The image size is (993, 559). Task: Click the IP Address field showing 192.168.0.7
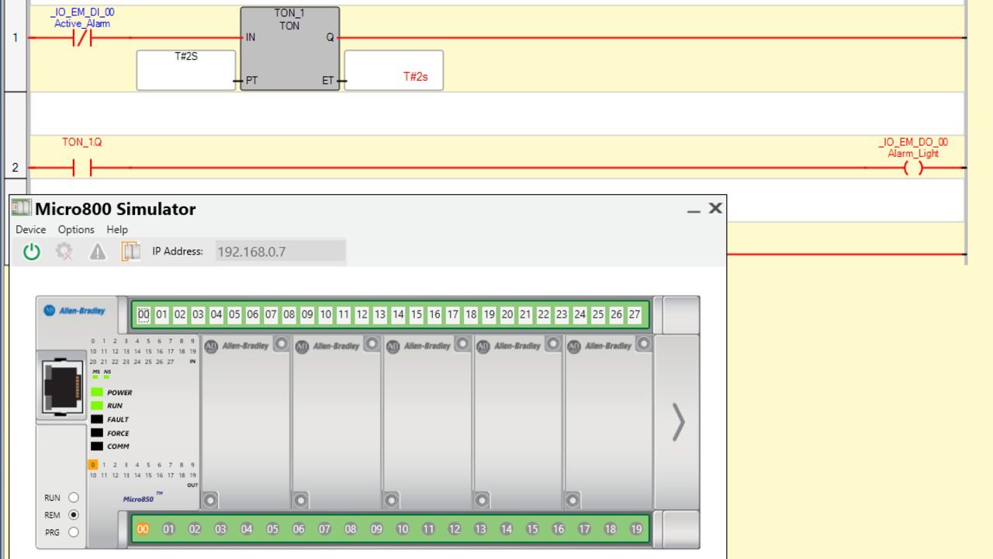point(280,252)
